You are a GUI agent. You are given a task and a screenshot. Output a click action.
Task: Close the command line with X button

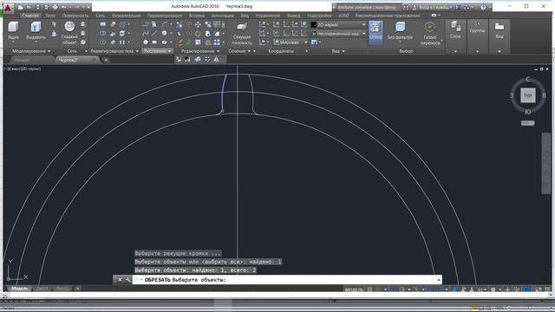[x=120, y=279]
